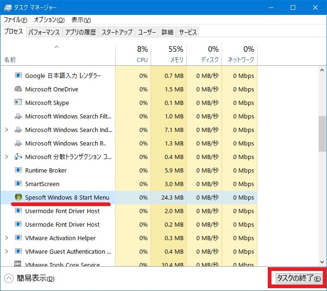
Task: Switch to the 詳細 tab
Action: coord(167,32)
